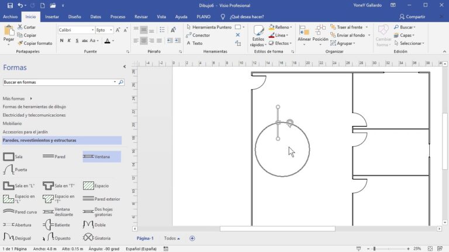The height and width of the screenshot is (252, 449).
Task: Copy selection with Copiar
Action: point(27,35)
